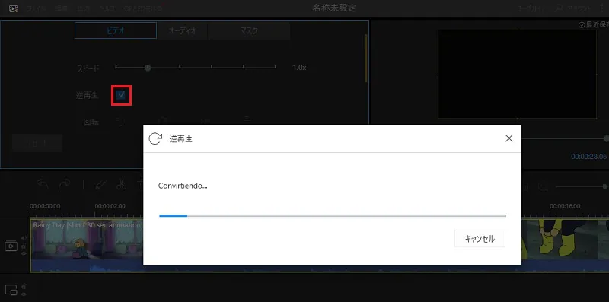This screenshot has width=609, height=302.
Task: Click the video track icon
Action: (x=11, y=246)
